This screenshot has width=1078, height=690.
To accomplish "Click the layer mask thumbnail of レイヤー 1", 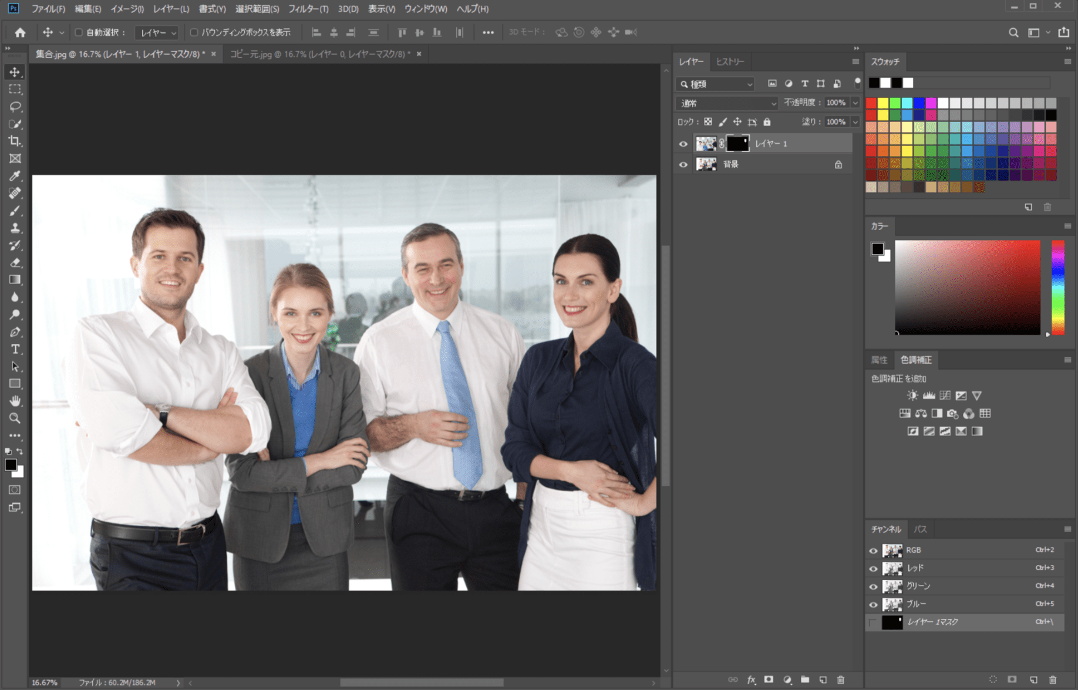I will (x=737, y=144).
